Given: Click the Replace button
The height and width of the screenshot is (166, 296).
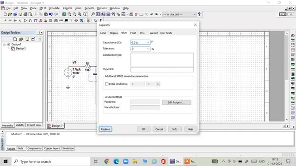Looking at the screenshot, I should coord(105,129).
